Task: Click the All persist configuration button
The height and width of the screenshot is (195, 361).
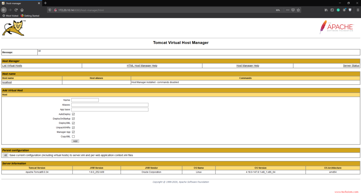Action: (x=5, y=156)
